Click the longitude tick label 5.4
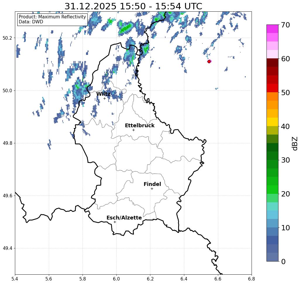301x284 pixels. point(15,279)
